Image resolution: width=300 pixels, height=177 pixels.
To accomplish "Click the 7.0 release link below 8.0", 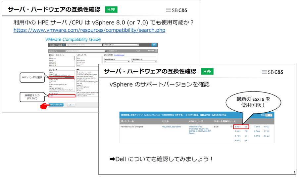I will (x=246, y=131).
